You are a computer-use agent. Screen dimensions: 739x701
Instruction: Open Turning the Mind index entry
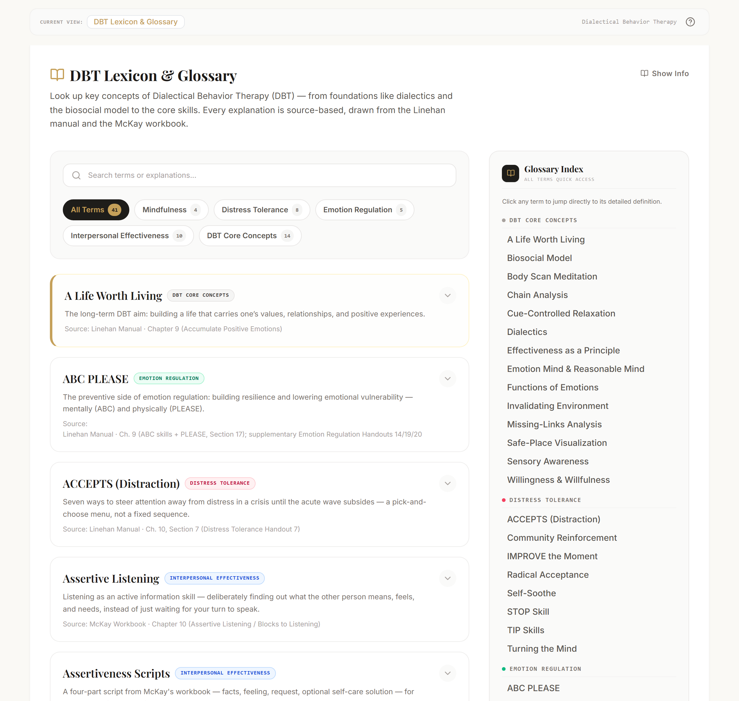click(x=541, y=649)
